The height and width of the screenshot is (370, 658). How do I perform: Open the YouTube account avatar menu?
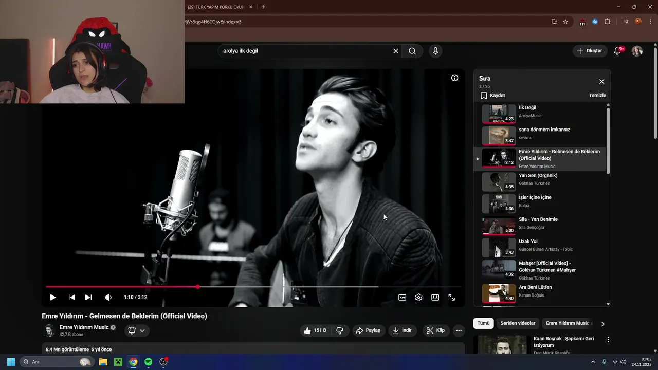pos(637,51)
